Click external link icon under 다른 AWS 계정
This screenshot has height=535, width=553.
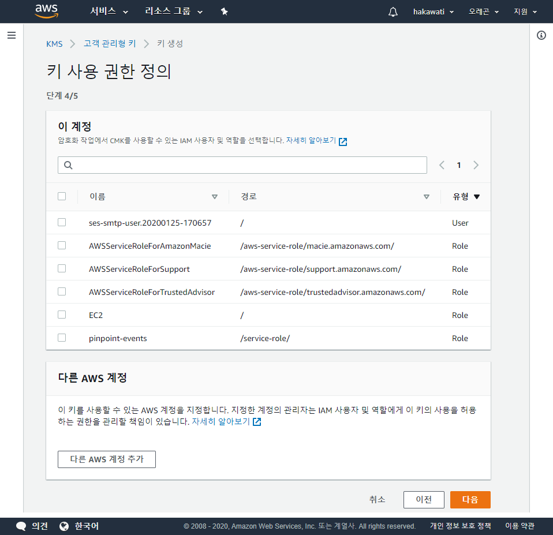(x=257, y=422)
